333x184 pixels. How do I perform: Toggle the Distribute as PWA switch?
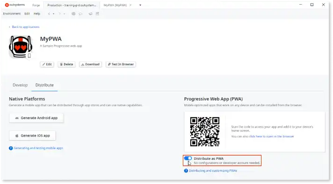[x=188, y=158]
